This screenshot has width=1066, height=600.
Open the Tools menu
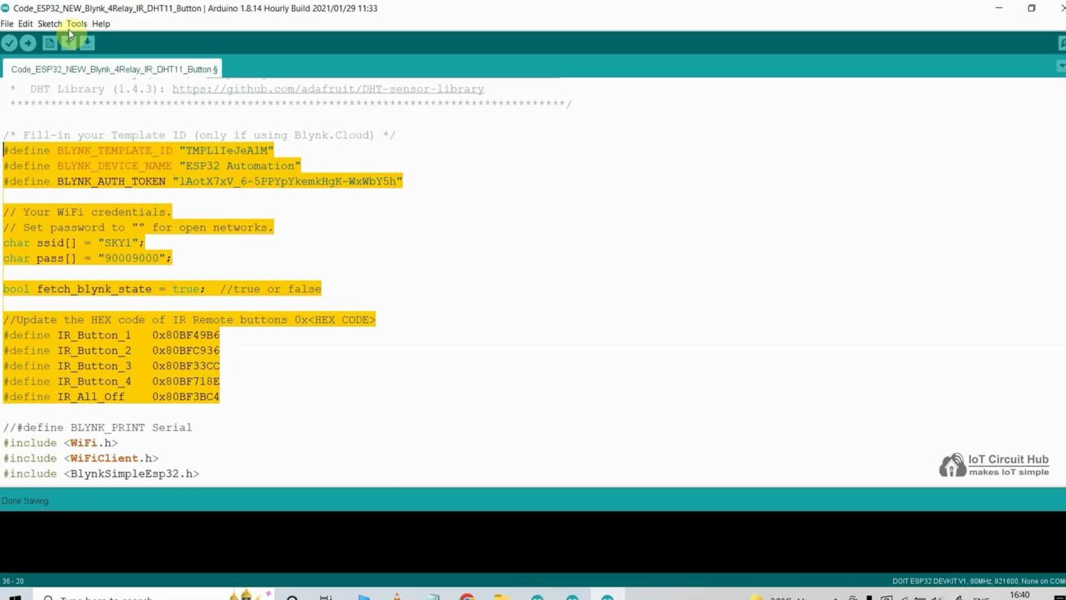pyautogui.click(x=76, y=24)
